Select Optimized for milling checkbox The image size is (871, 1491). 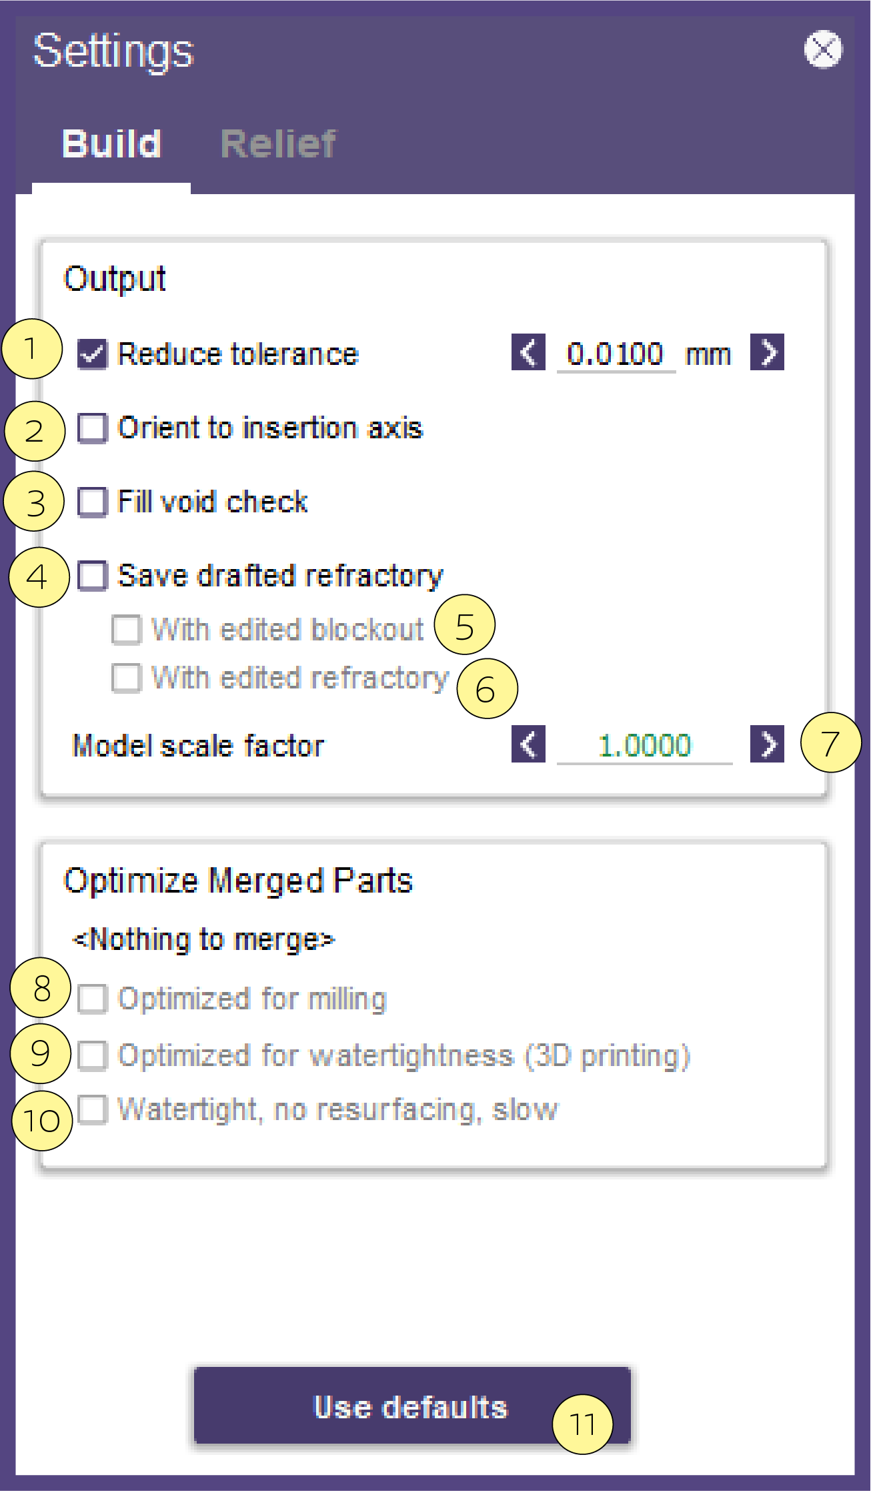tap(92, 999)
